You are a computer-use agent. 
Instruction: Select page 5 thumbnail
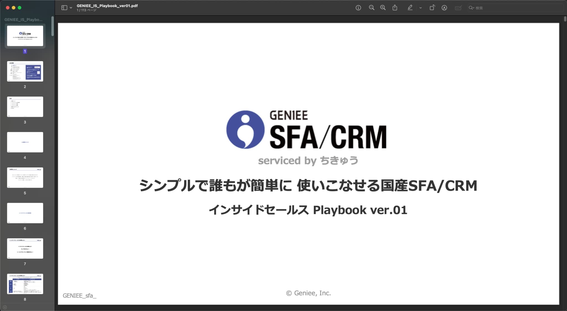(25, 178)
